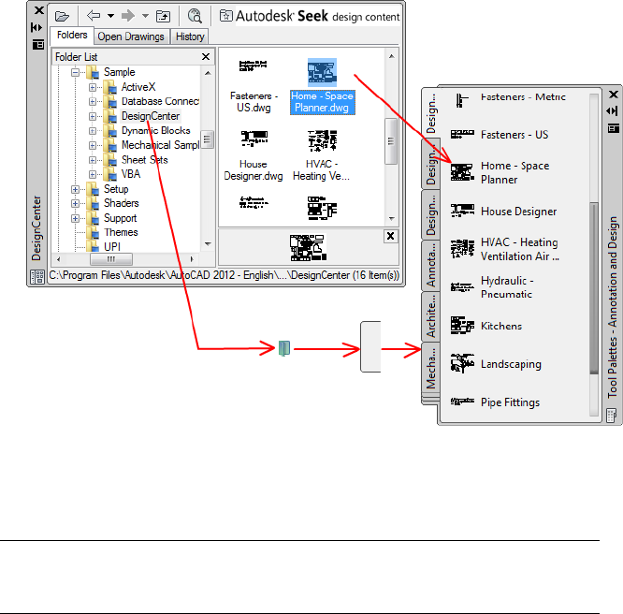The width and height of the screenshot is (623, 614).
Task: Switch to the History tab
Action: 190,37
